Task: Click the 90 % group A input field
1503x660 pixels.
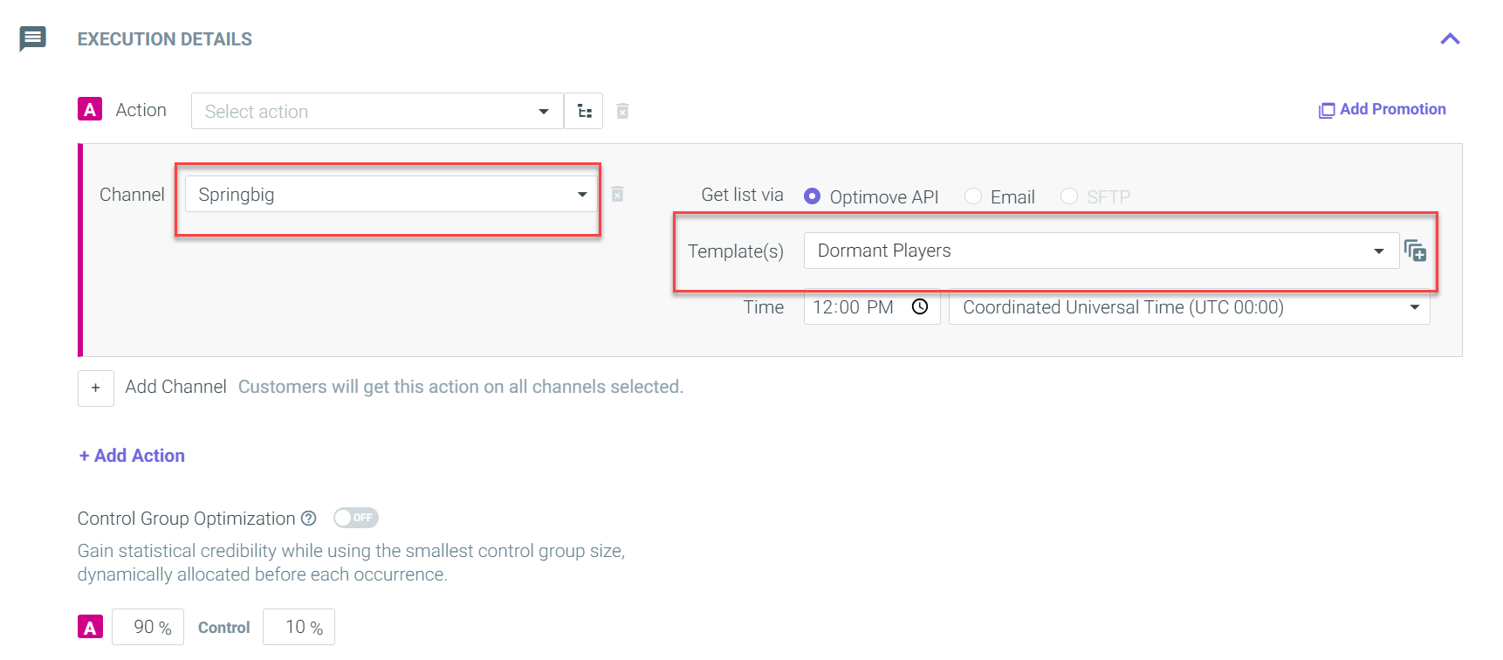Action: tap(148, 627)
